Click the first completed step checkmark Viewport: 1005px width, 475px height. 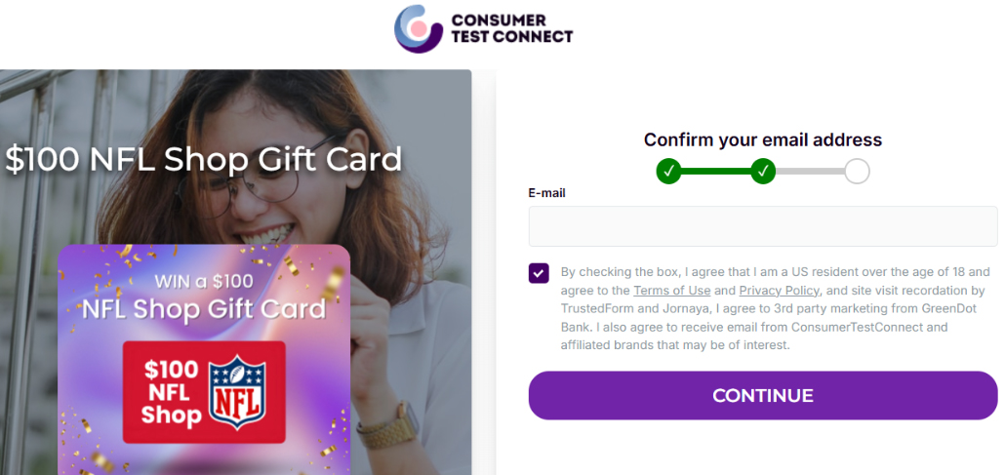point(668,172)
